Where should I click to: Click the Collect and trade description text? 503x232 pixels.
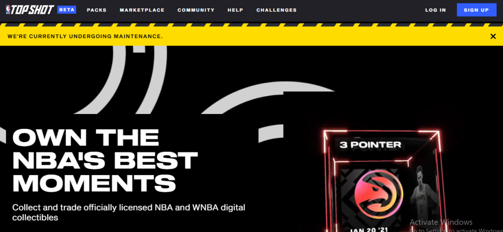coord(129,212)
